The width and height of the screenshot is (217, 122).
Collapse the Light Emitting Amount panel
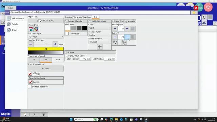(113, 21)
